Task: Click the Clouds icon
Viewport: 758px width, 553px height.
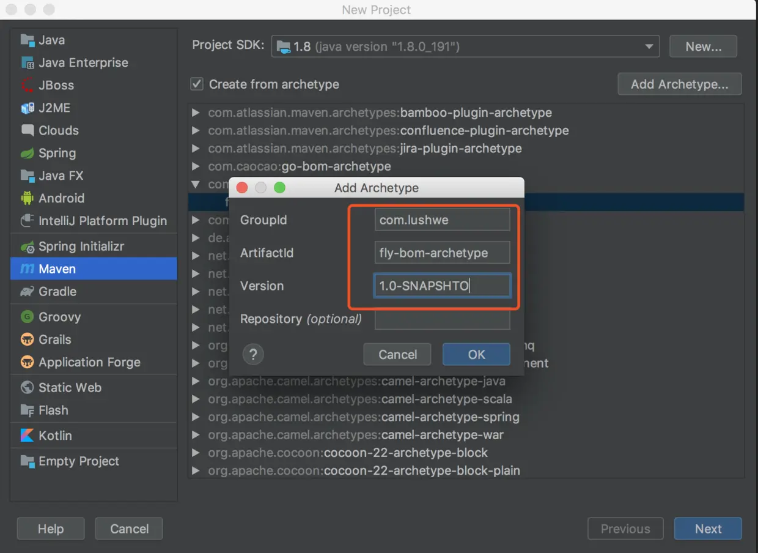Action: click(28, 130)
